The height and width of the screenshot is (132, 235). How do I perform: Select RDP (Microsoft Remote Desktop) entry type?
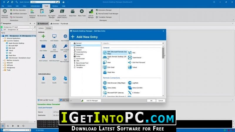tap(115, 53)
